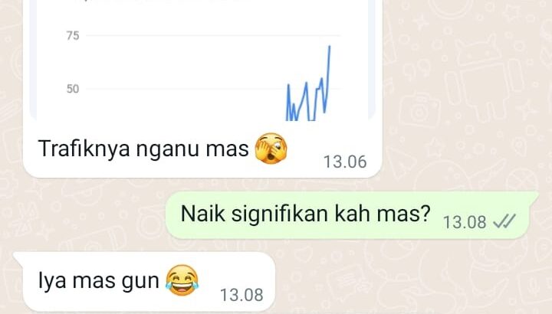Tap the 13.08 timestamp on the green bubble
The image size is (552, 314).
pos(465,222)
